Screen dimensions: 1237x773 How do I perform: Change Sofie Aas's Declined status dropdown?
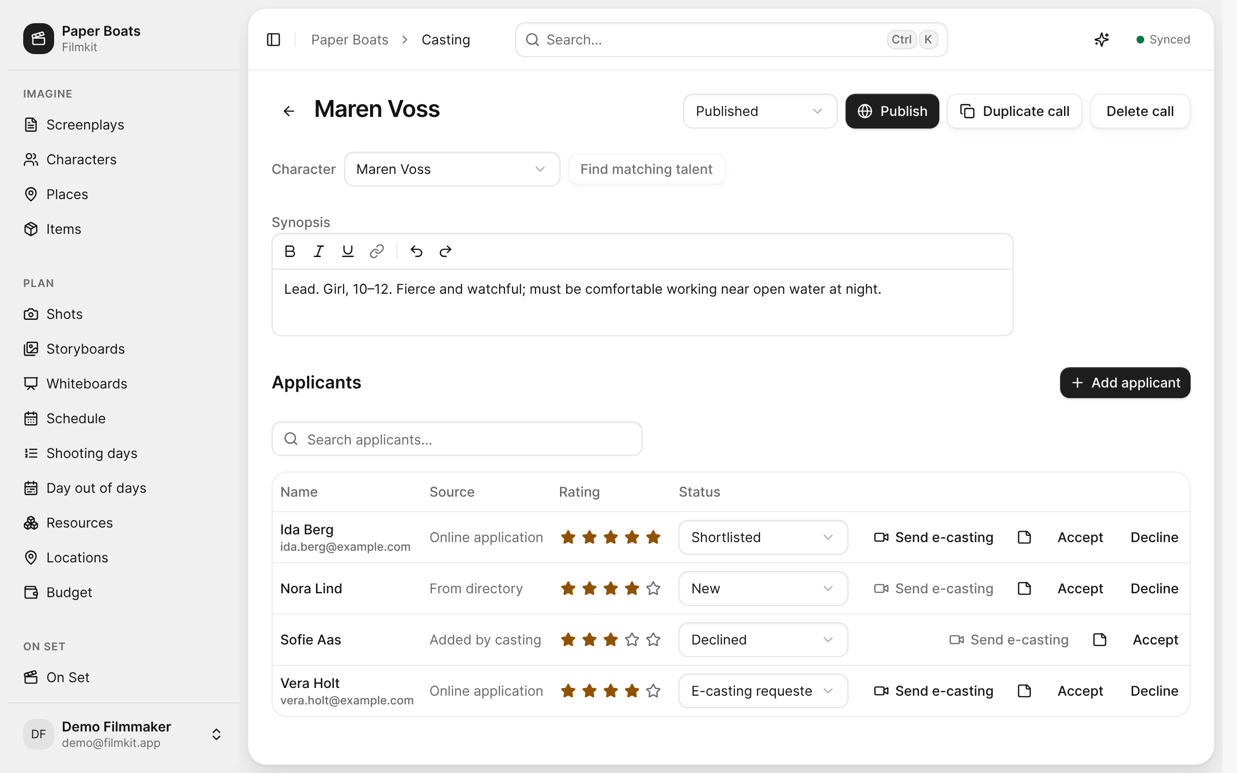pyautogui.click(x=763, y=640)
